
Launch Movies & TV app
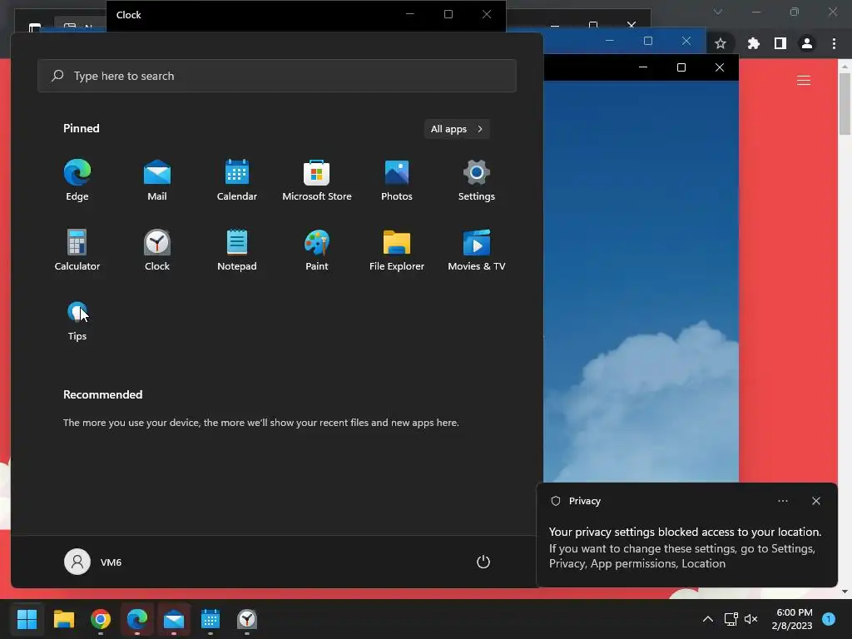point(477,250)
